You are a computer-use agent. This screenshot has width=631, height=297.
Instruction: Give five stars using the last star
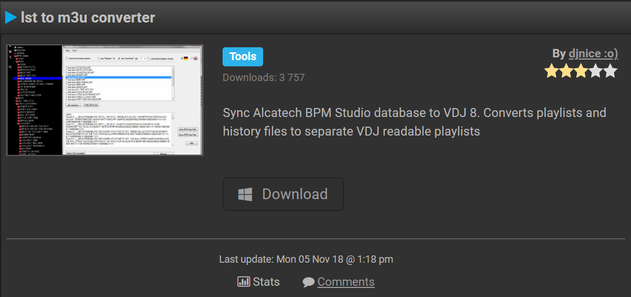[x=610, y=71]
